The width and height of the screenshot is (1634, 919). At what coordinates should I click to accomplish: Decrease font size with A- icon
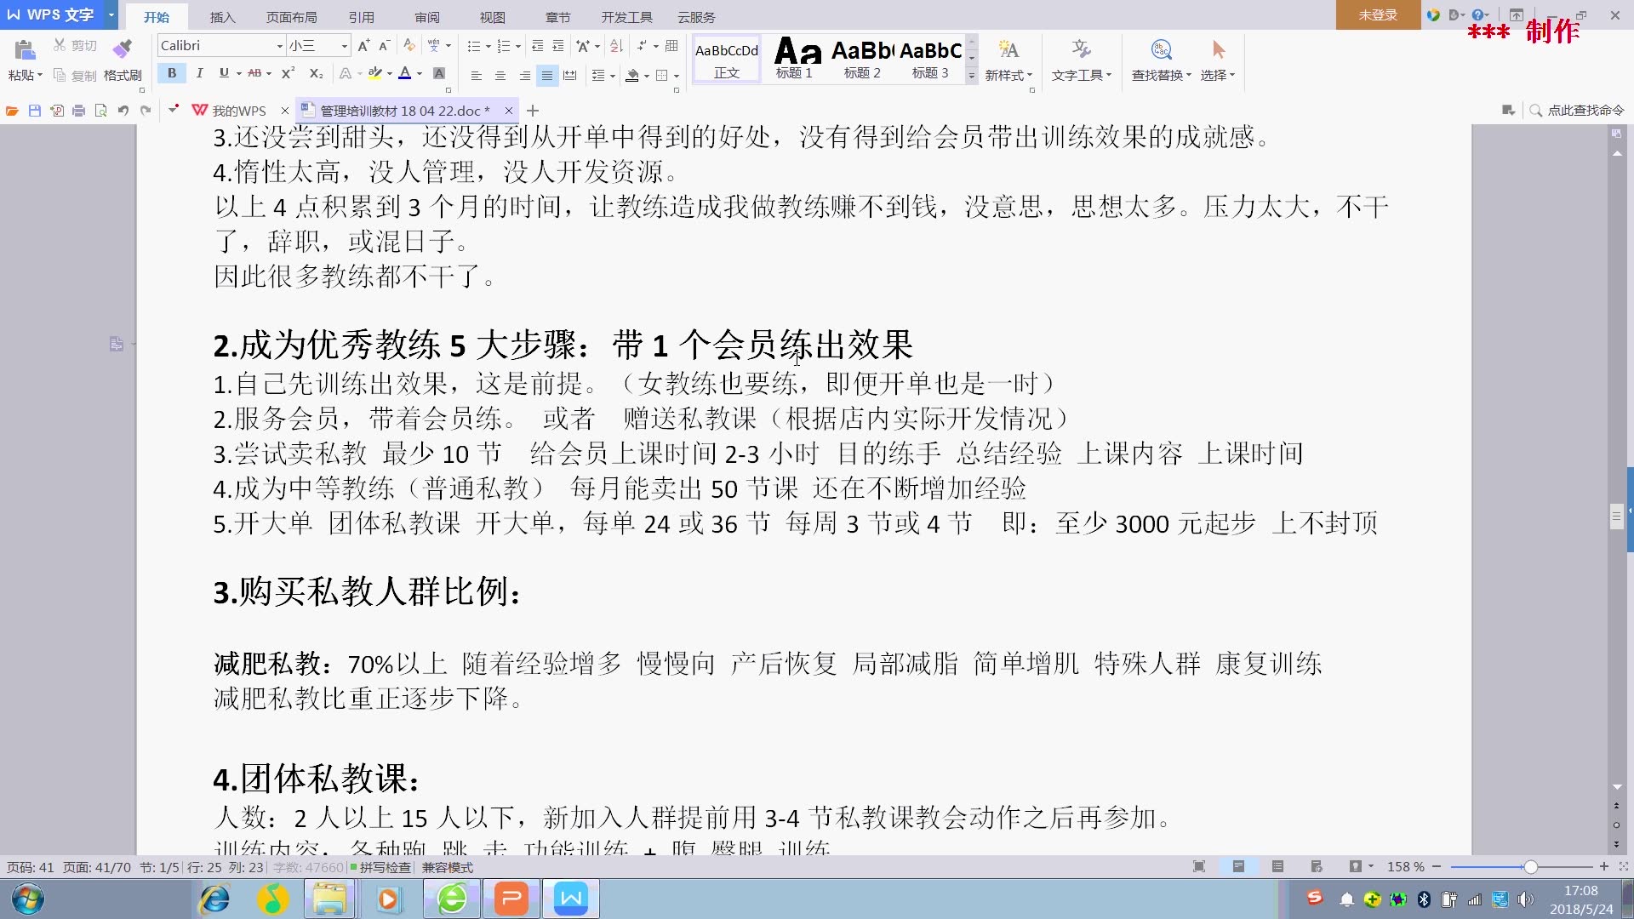(384, 46)
